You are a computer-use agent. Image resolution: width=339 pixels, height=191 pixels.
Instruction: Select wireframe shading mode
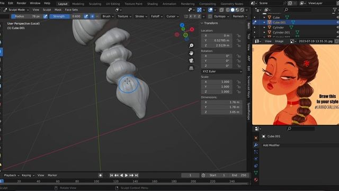coord(228,10)
